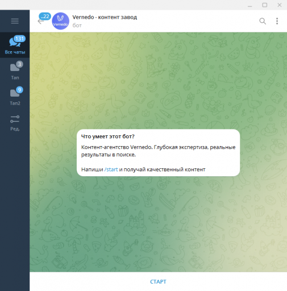
Task: Open the Vernedo bot avatar
Action: (x=60, y=21)
